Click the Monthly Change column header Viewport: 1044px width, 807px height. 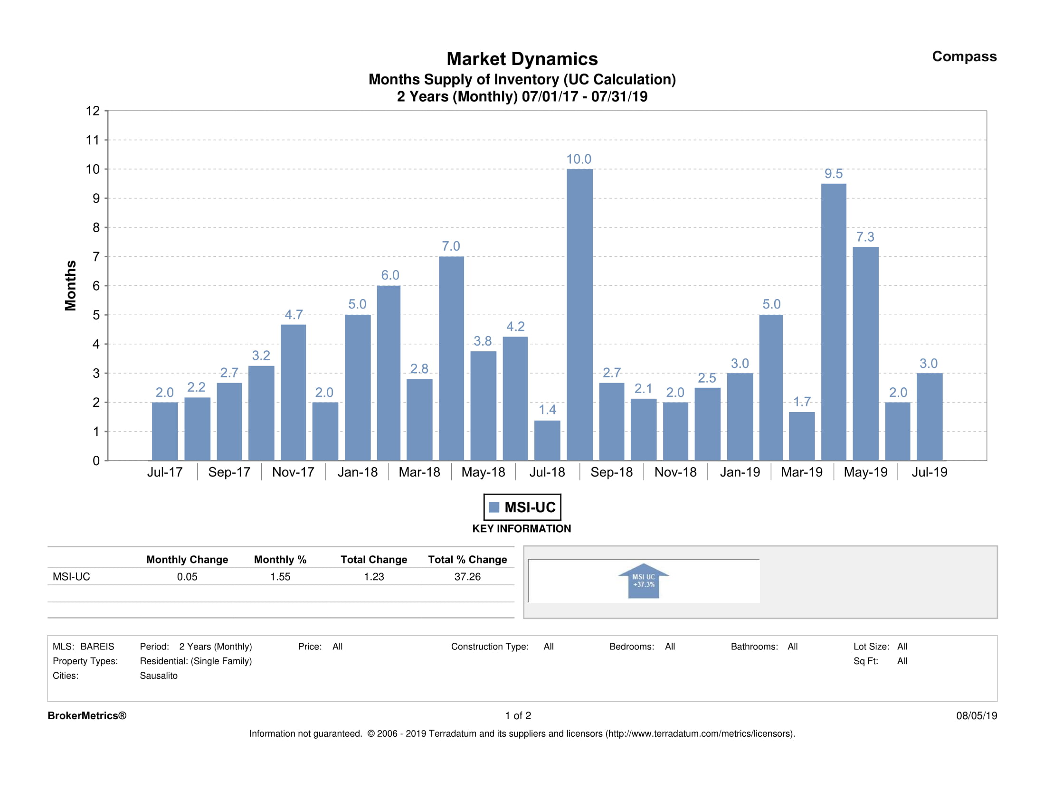click(x=187, y=560)
